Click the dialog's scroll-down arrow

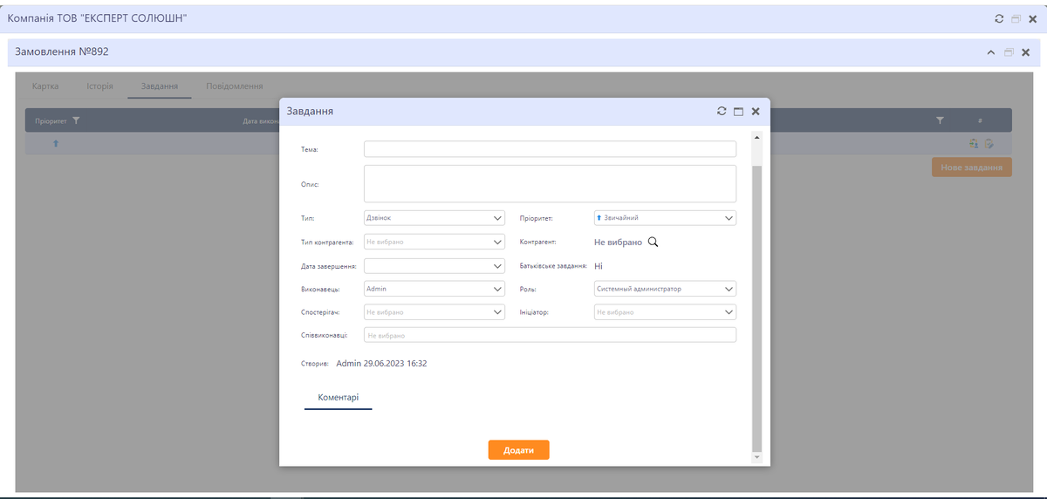(x=756, y=457)
